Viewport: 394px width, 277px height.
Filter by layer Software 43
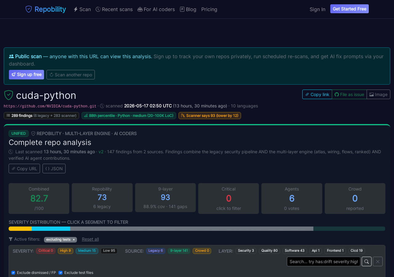[295, 251]
